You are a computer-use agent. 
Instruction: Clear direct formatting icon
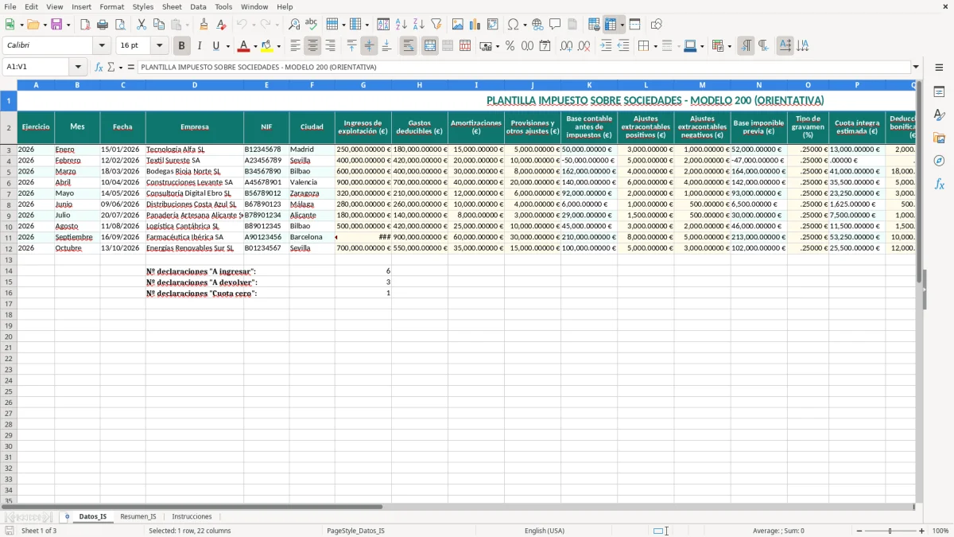coord(221,25)
